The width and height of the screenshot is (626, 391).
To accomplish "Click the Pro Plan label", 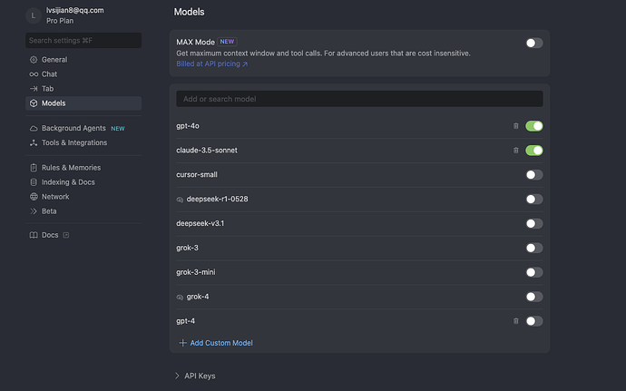I will (60, 21).
